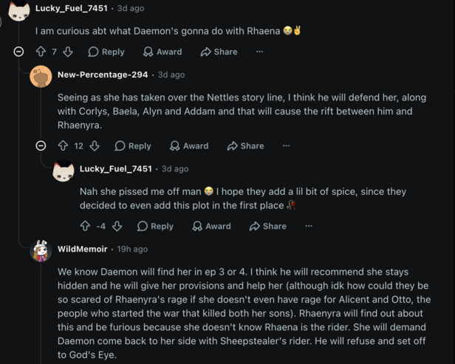Image resolution: width=455 pixels, height=364 pixels.
Task: View WildMemoir's avatar
Action: [41, 251]
